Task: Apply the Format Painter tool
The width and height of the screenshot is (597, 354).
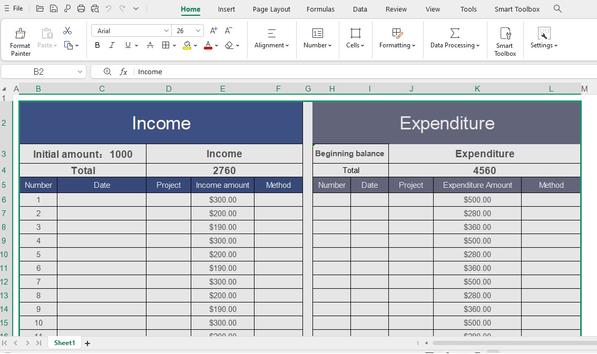Action: [20, 39]
